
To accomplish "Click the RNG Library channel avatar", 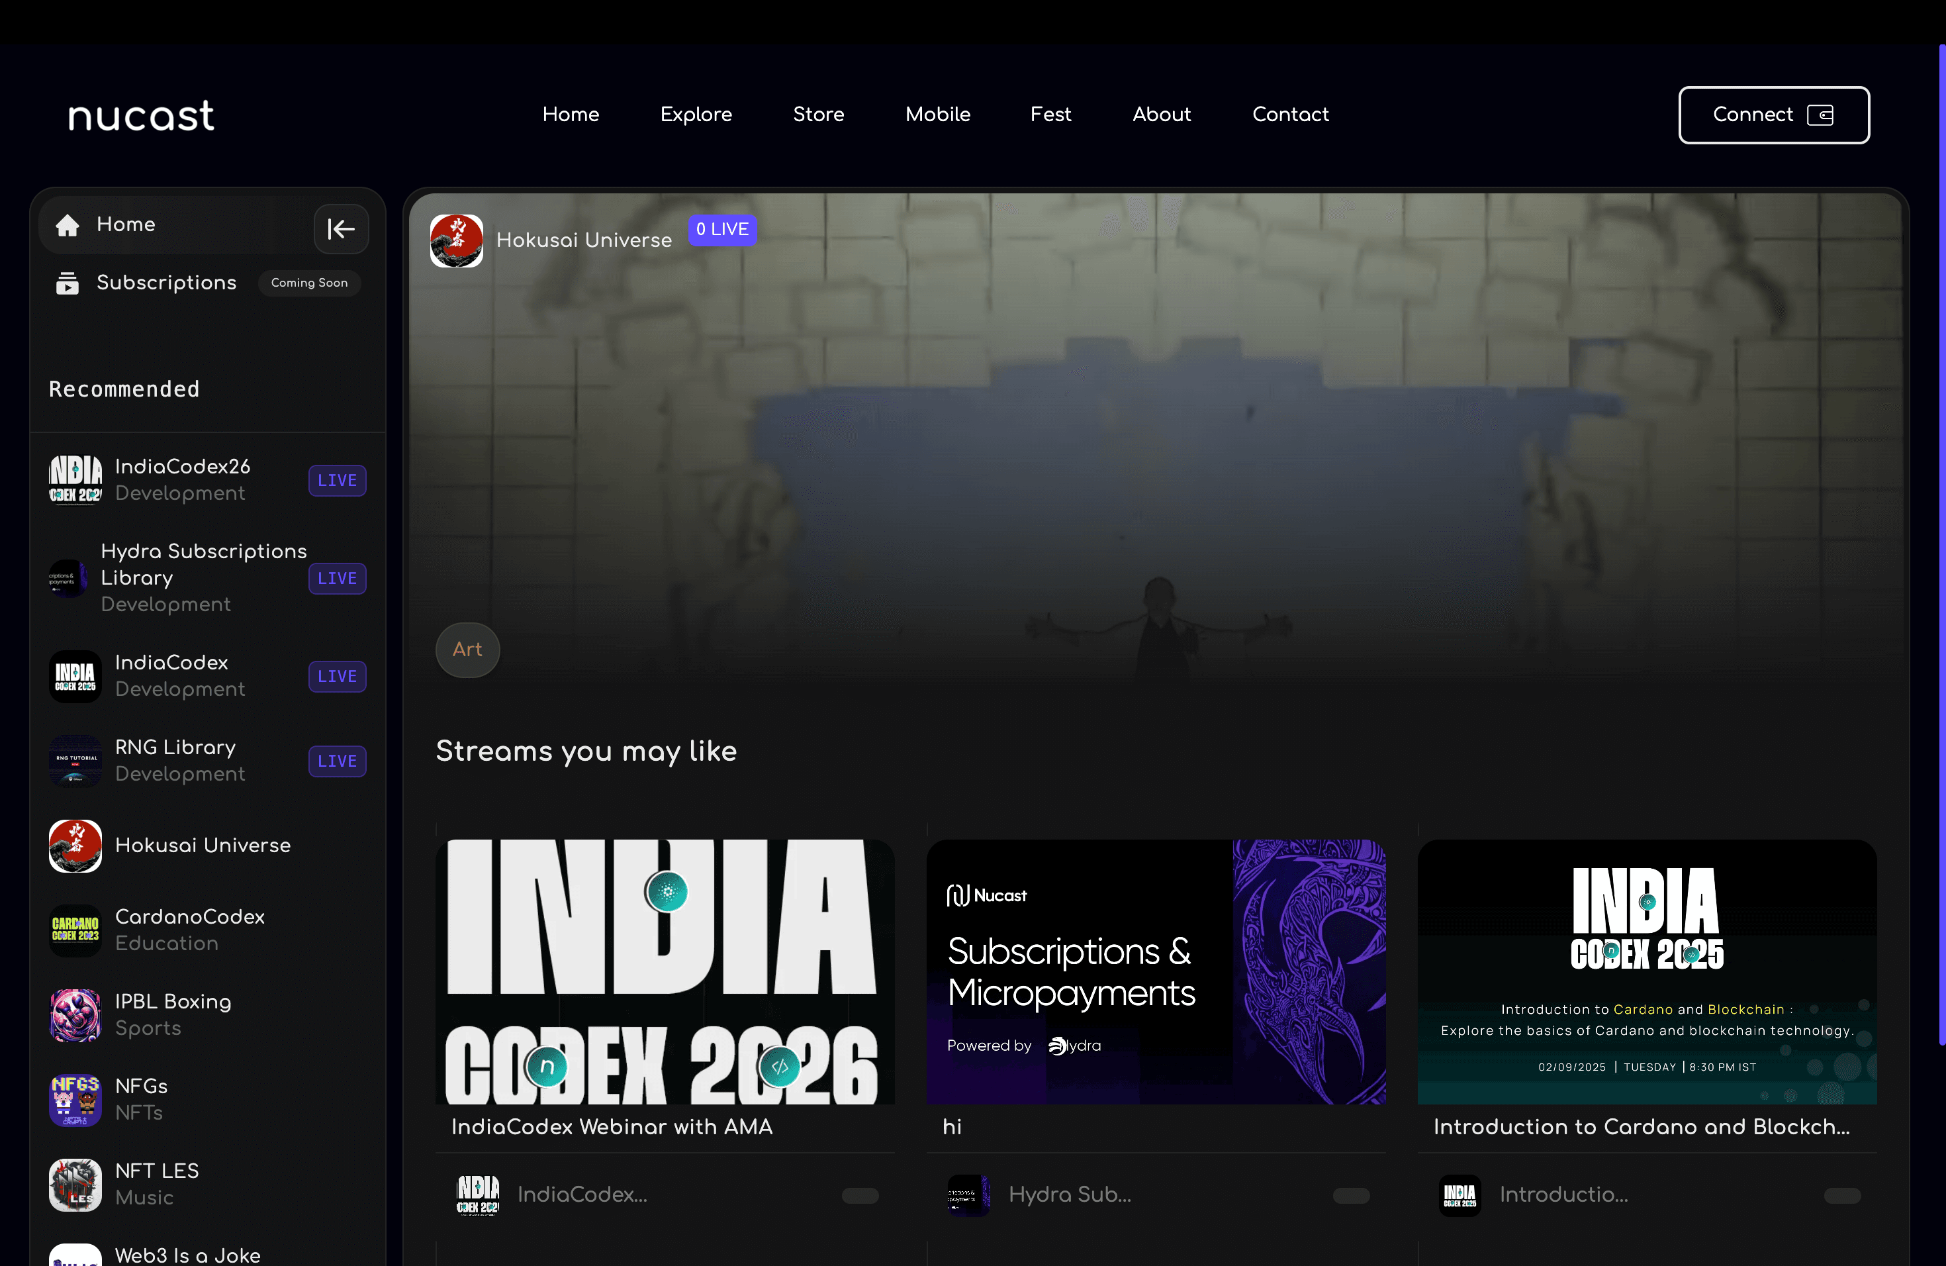I will coord(75,761).
